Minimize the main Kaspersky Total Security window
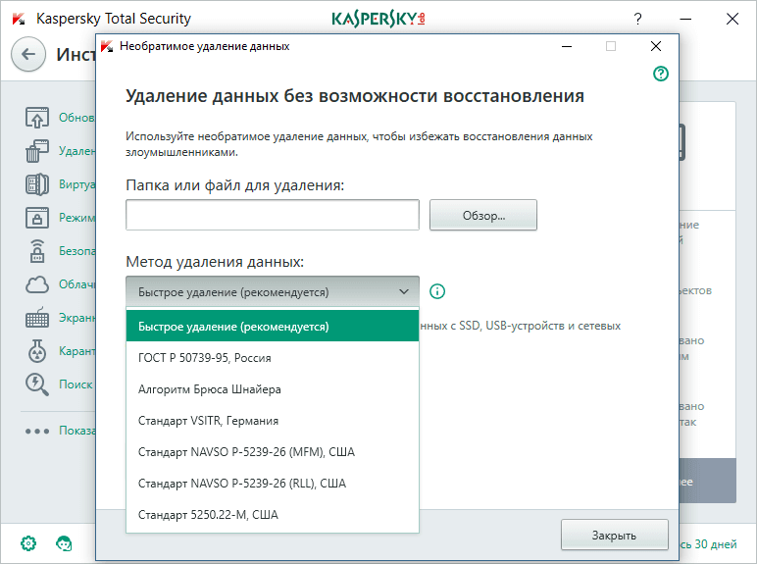 point(685,19)
